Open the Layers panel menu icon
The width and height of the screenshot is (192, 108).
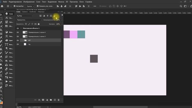point(62,12)
